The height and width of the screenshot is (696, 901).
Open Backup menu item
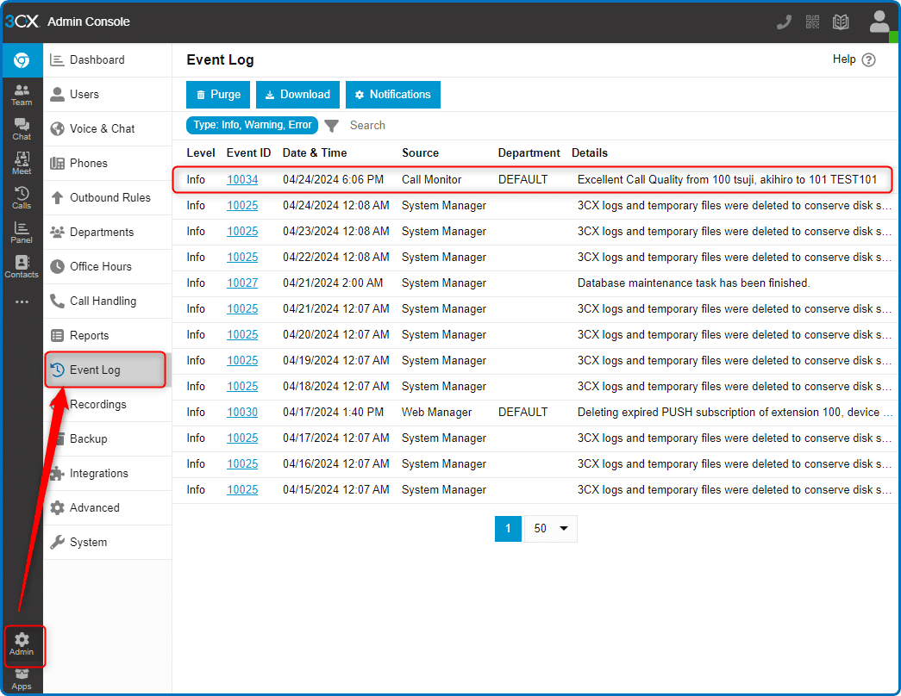pos(108,438)
